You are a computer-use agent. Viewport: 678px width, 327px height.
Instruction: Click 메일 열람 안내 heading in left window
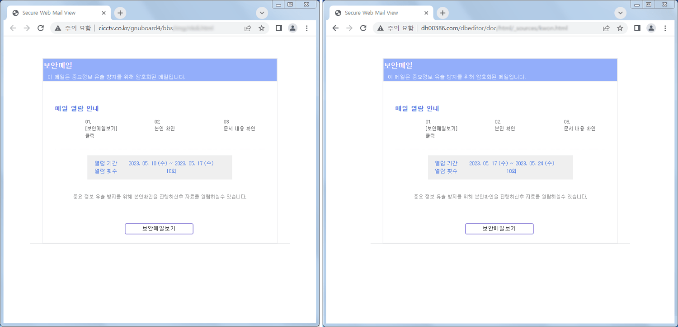click(x=77, y=109)
